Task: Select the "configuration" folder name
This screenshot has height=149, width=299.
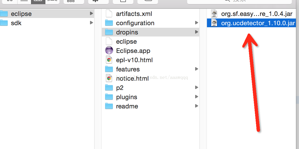Action: tap(135, 23)
